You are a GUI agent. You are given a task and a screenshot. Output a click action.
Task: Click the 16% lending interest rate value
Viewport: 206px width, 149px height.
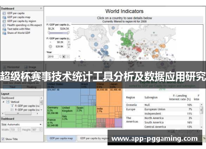(x=190, y=122)
